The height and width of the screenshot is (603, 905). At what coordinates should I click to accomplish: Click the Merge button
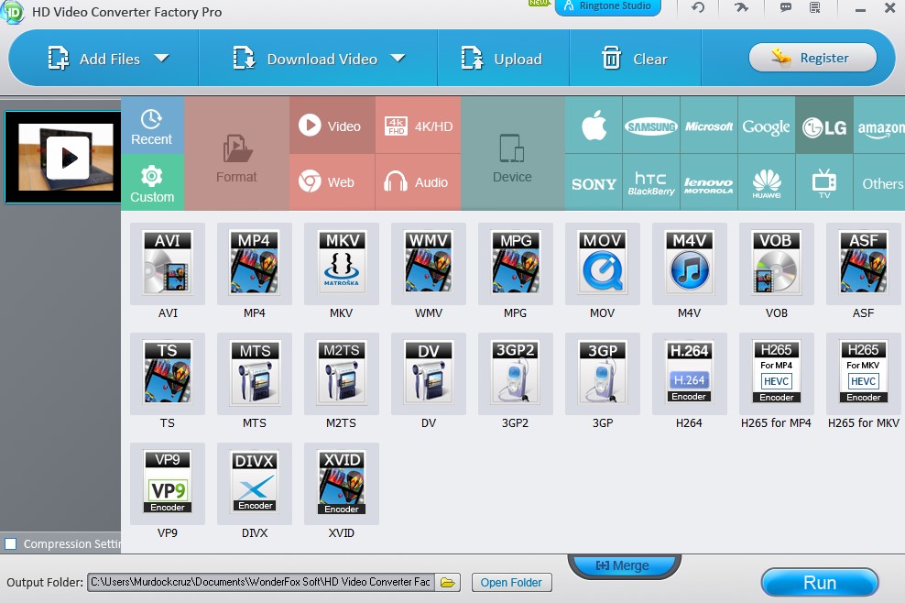[x=624, y=566]
